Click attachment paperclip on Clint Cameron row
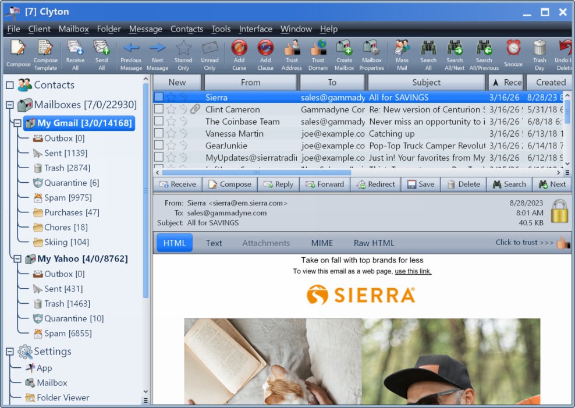The height and width of the screenshot is (408, 575). click(x=196, y=109)
